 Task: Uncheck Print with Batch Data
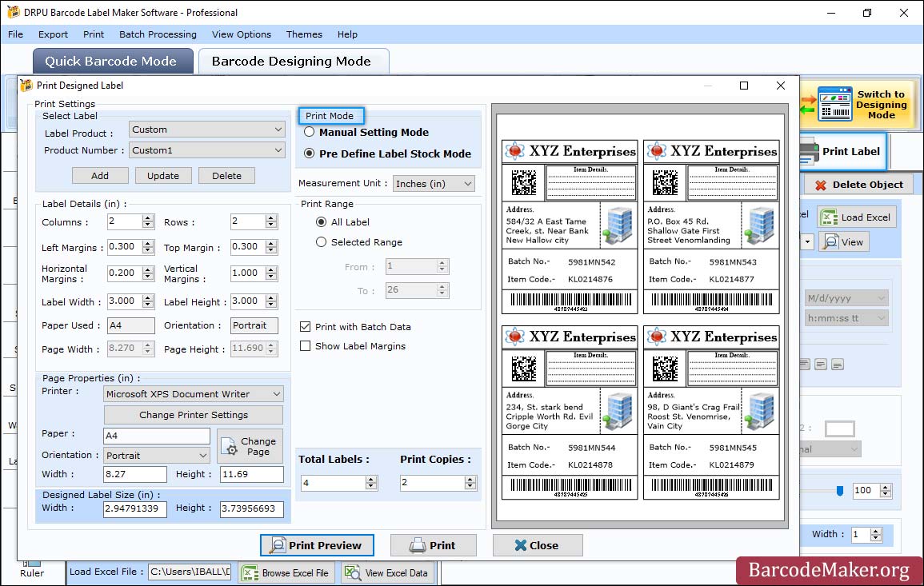306,327
